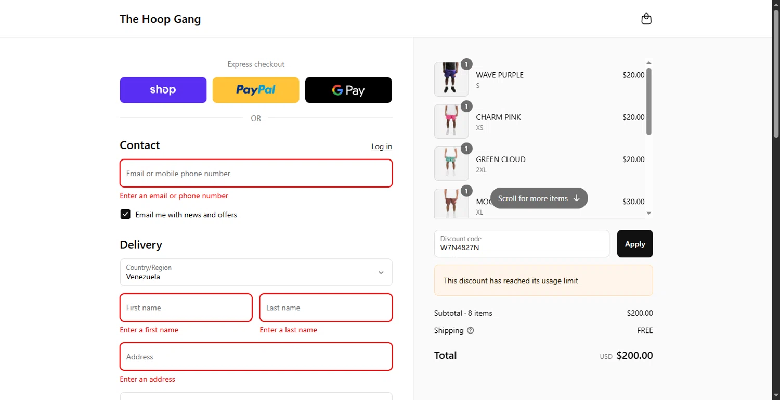Click into the Discount code field

(x=522, y=244)
